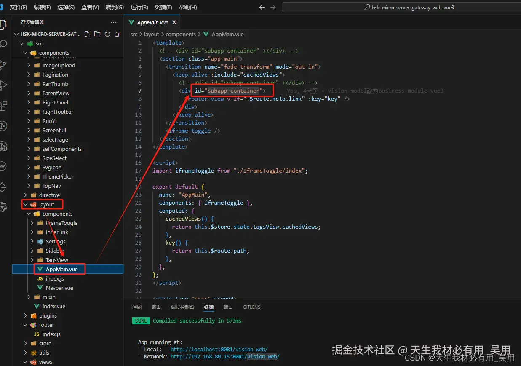The image size is (521, 366).
Task: Switch to the 问题 panel tab
Action: (x=137, y=307)
